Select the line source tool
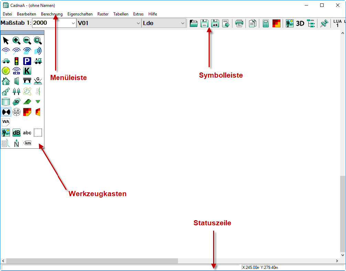This screenshot has height=271, width=346. point(16,51)
